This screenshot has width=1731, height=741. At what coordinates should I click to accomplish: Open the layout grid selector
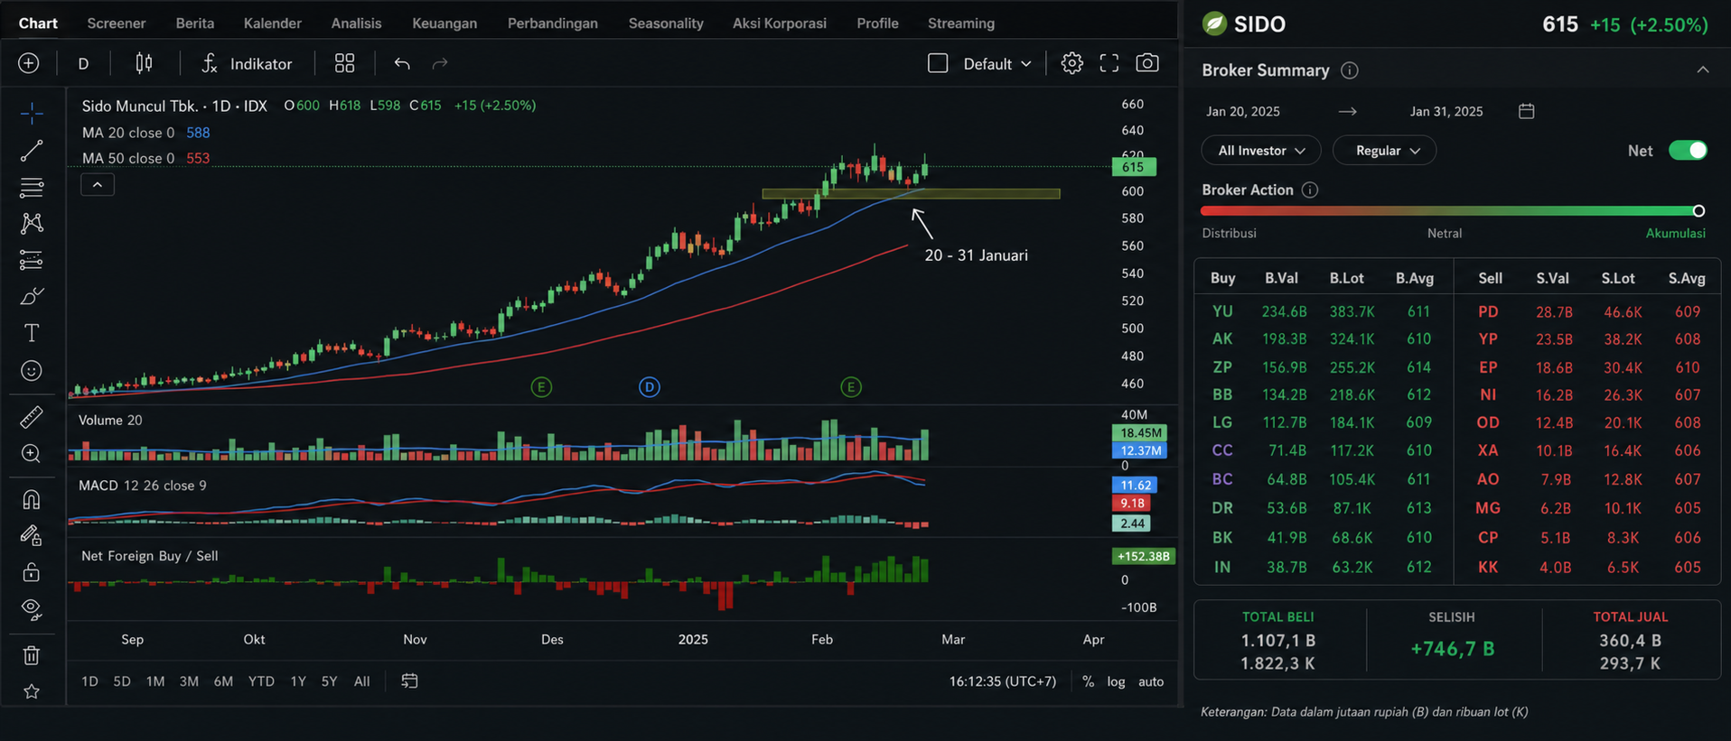coord(344,63)
